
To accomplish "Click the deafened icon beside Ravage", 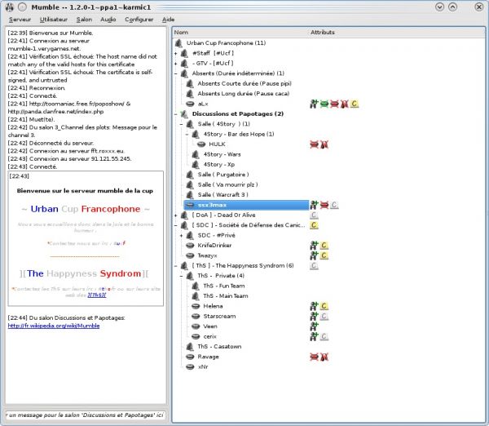I will tap(324, 357).
